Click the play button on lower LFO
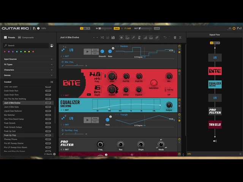 click(87, 120)
